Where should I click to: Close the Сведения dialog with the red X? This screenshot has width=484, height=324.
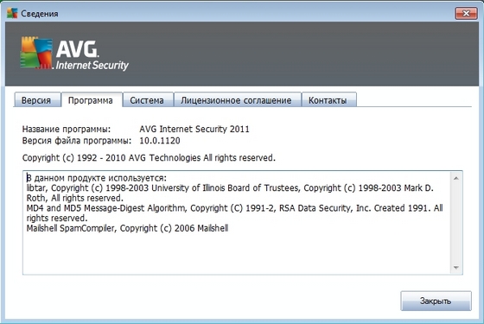[x=466, y=13]
